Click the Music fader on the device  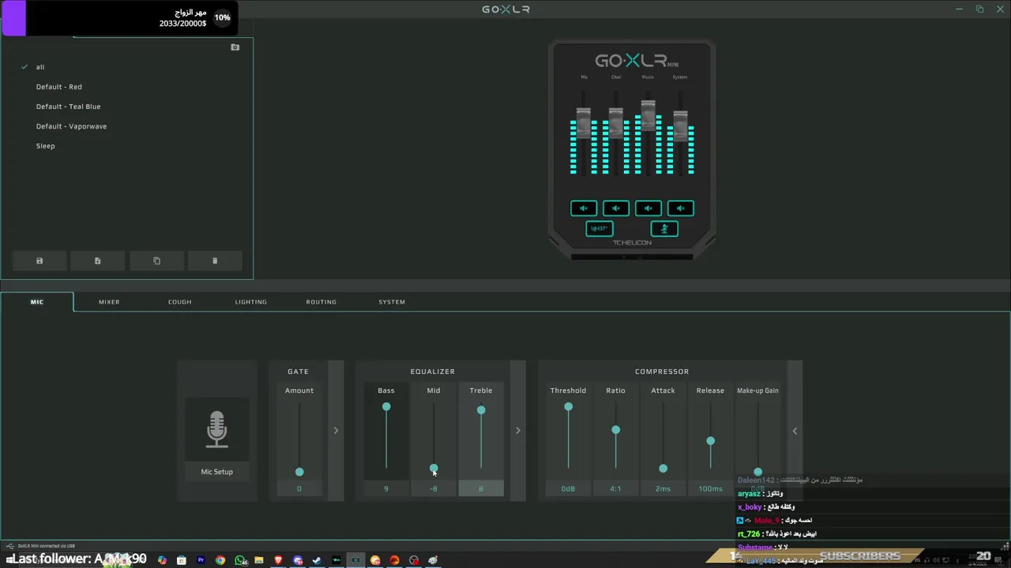pos(648,115)
